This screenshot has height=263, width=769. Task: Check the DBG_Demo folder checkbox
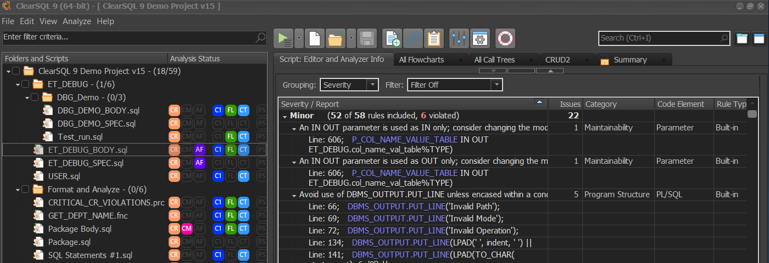[x=35, y=98]
